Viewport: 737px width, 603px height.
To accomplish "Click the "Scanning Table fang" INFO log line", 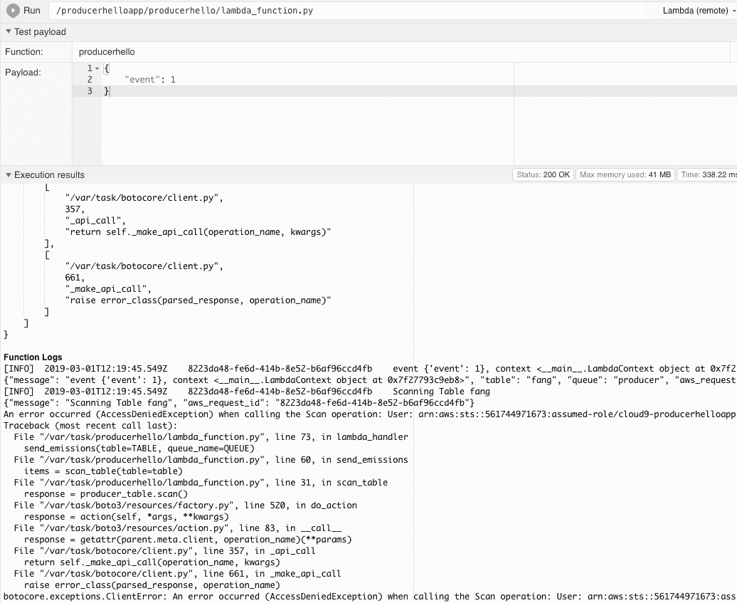I will pyautogui.click(x=247, y=392).
